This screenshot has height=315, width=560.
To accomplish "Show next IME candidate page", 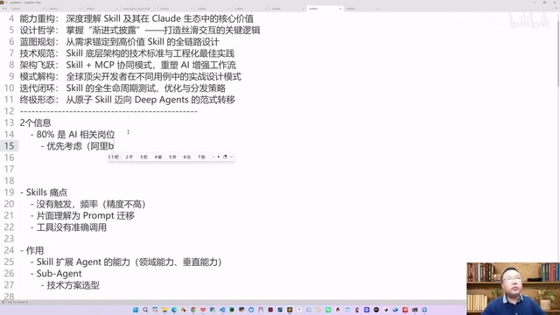I will click(219, 157).
